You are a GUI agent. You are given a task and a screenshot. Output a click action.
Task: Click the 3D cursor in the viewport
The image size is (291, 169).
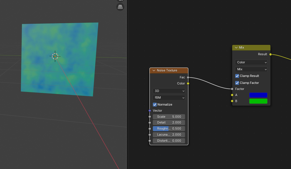pos(55,56)
